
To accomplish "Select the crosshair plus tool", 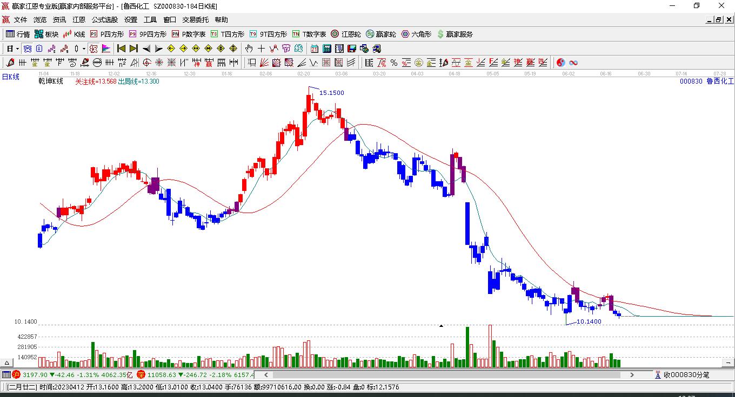I will [261, 49].
